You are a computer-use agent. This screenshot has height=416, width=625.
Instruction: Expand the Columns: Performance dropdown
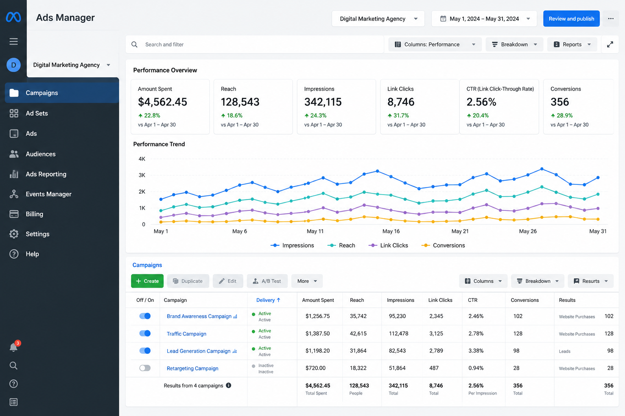435,44
